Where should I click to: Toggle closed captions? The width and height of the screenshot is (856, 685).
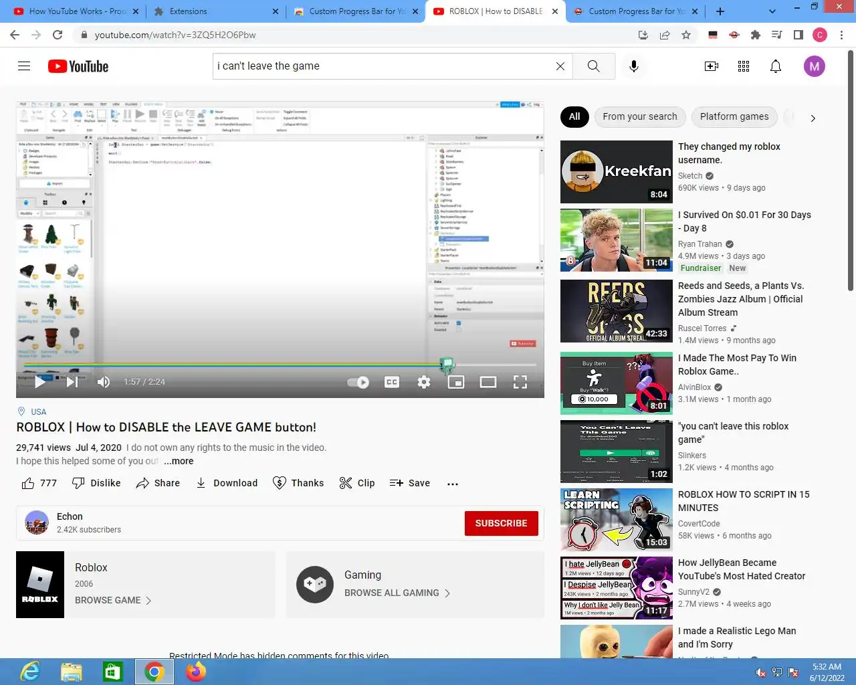[392, 382]
